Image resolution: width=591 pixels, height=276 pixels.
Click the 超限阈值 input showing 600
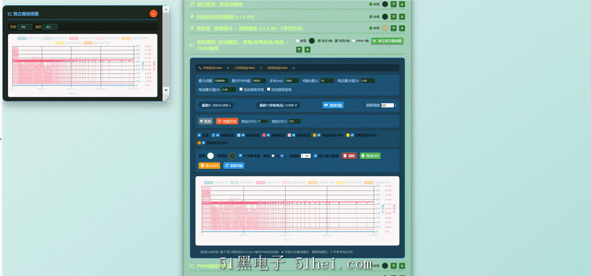pos(387,105)
